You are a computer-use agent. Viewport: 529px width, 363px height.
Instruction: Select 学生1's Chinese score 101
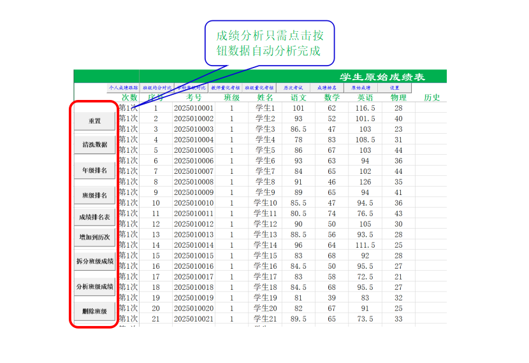tap(298, 108)
